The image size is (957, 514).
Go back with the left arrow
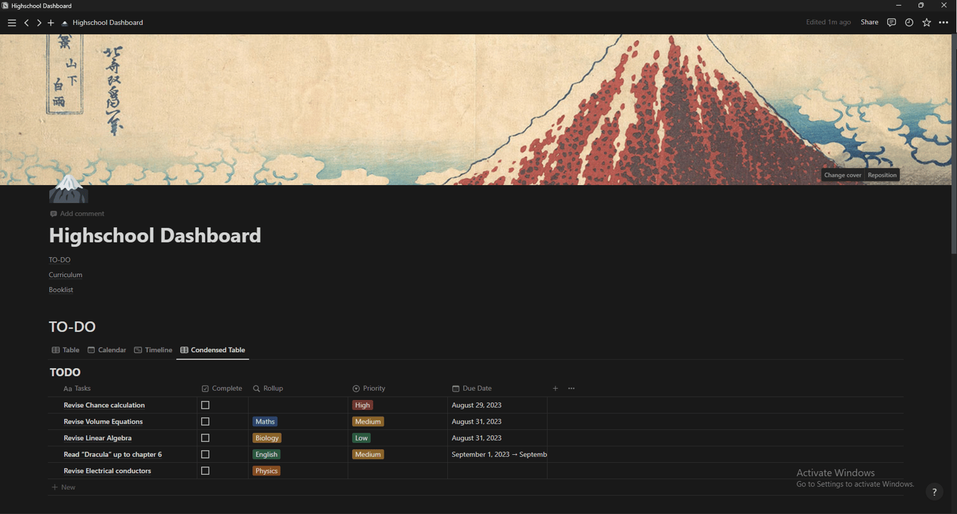tap(26, 22)
